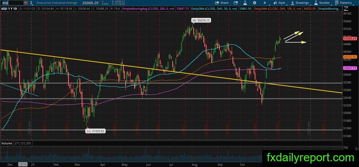The image size is (359, 167).
Task: Click truncated SimpleMoving... study label
Action: pyautogui.click(x=329, y=9)
